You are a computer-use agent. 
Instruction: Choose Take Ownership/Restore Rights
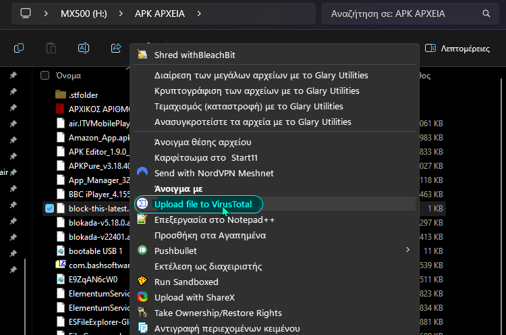pyautogui.click(x=275, y=313)
